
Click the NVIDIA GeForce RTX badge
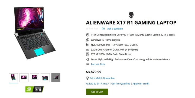pyautogui.click(x=35, y=89)
